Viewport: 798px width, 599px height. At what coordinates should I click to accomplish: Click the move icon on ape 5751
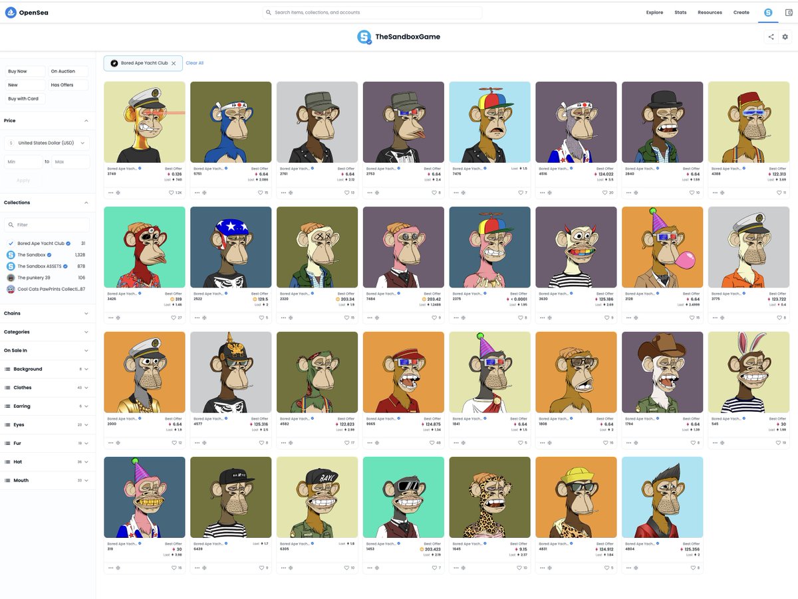click(x=203, y=193)
